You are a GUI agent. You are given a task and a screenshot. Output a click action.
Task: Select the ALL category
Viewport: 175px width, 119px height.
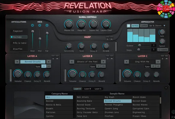click(59, 97)
